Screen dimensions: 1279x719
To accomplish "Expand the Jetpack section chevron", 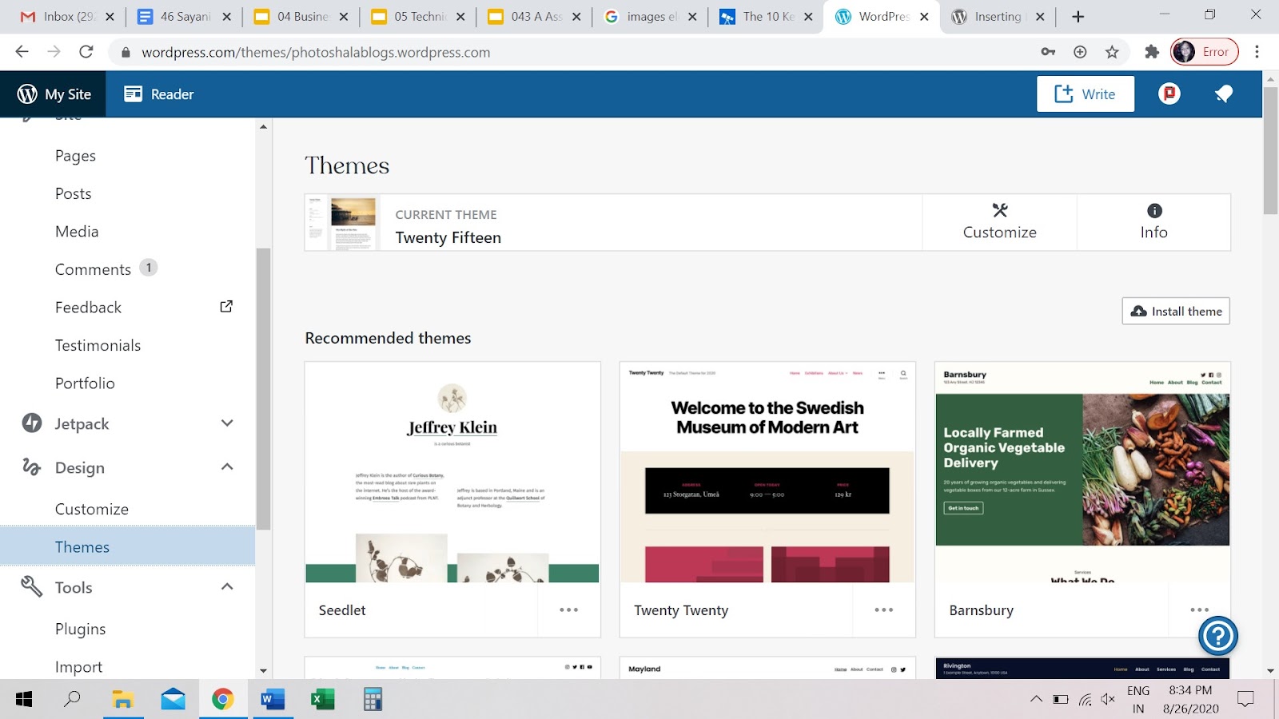I will [x=227, y=423].
